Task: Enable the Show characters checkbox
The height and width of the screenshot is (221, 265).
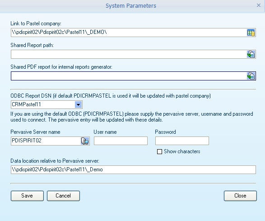Action: 159,151
